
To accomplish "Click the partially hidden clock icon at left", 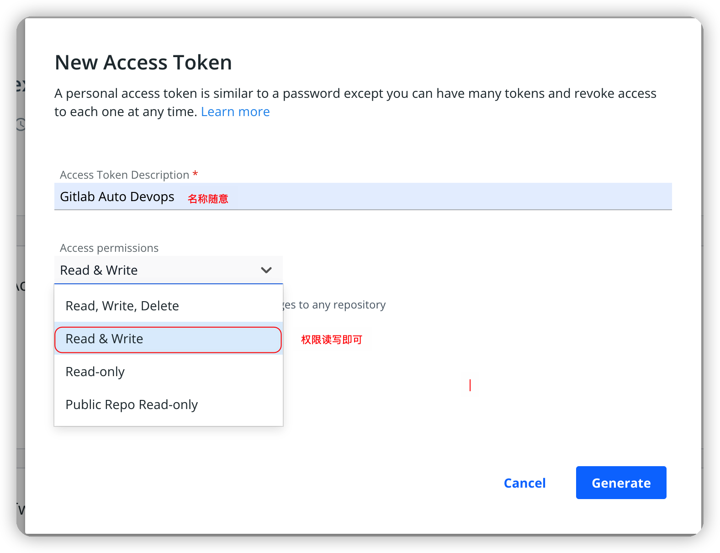I will click(x=21, y=124).
